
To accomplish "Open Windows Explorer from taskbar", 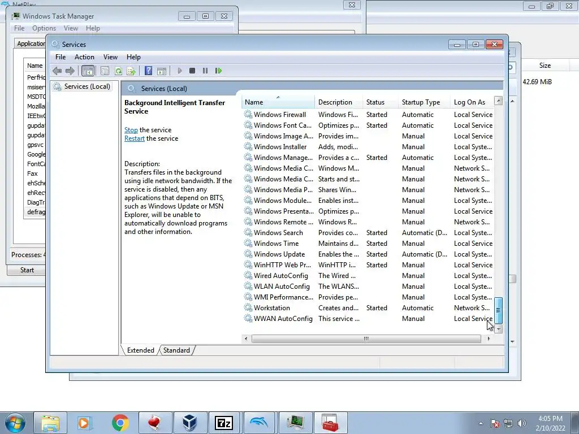I will pyautogui.click(x=50, y=423).
